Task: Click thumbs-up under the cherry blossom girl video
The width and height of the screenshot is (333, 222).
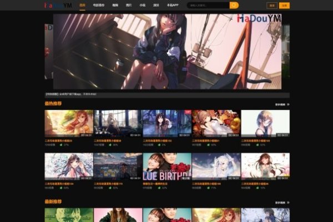Action: [258, 188]
